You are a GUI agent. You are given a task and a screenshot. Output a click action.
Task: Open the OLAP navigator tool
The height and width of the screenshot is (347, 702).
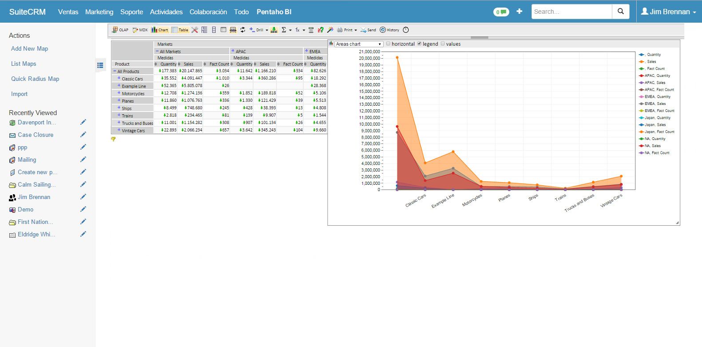120,30
